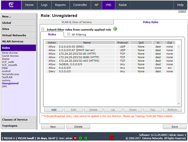
Task: Click the red F flash status icon
Action: pos(111,138)
